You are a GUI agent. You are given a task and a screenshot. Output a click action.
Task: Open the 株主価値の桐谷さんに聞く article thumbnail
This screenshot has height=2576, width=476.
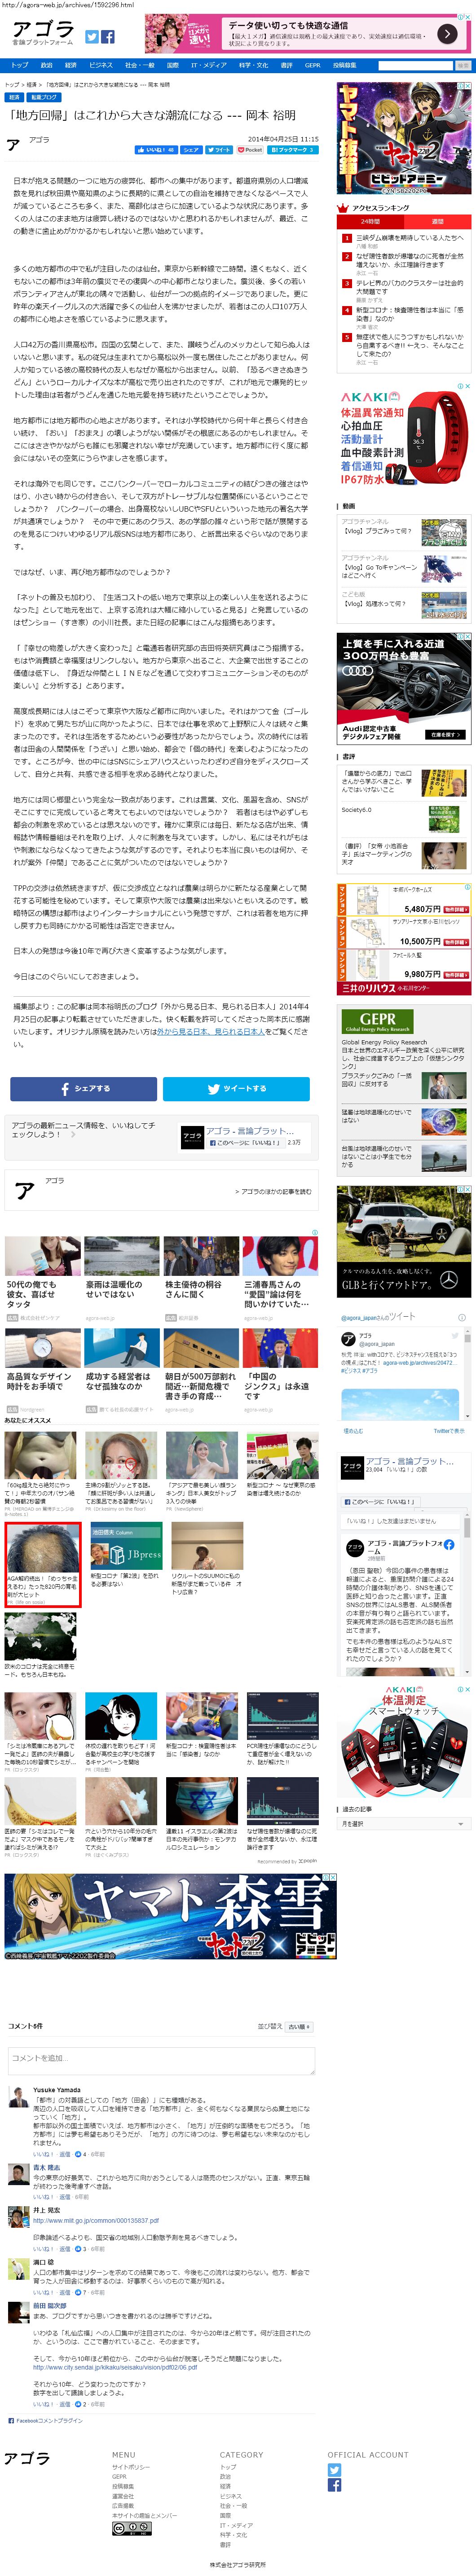click(x=201, y=1256)
